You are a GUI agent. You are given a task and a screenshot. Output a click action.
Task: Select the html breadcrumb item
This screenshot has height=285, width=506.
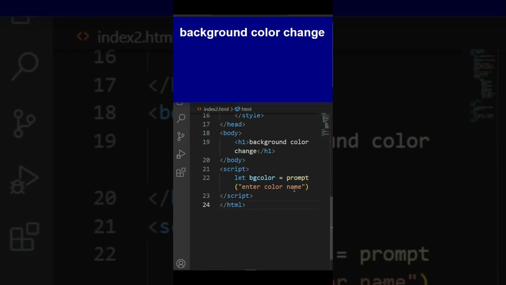[246, 109]
